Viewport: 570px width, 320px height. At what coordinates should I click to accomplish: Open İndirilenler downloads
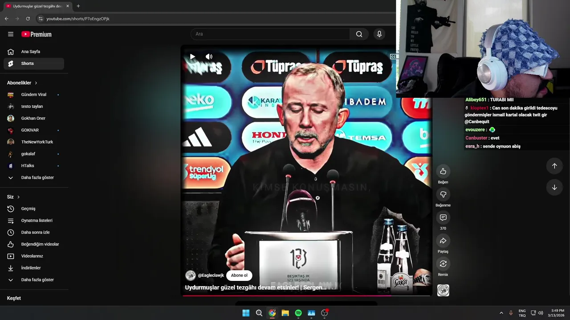[x=34, y=268]
